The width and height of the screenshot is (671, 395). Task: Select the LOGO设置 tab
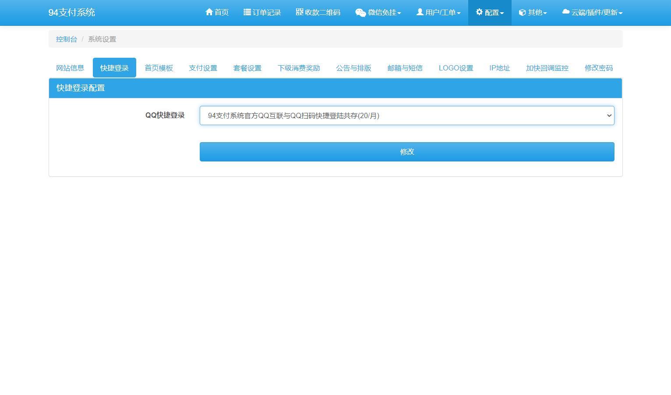456,68
